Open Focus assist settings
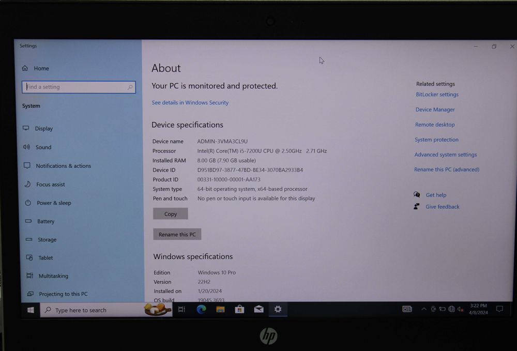This screenshot has width=517, height=351. tap(44, 185)
